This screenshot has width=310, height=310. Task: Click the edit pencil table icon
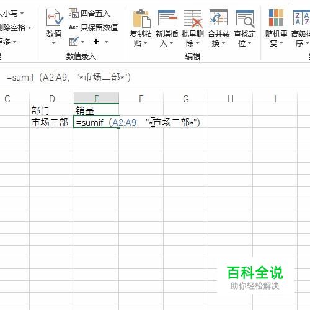(x=74, y=42)
